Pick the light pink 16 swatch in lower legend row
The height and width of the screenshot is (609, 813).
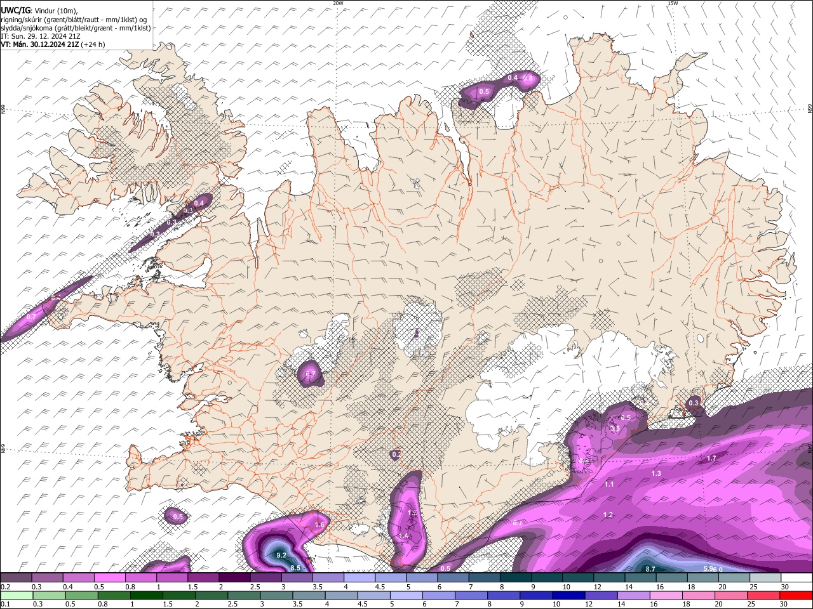tap(666, 595)
